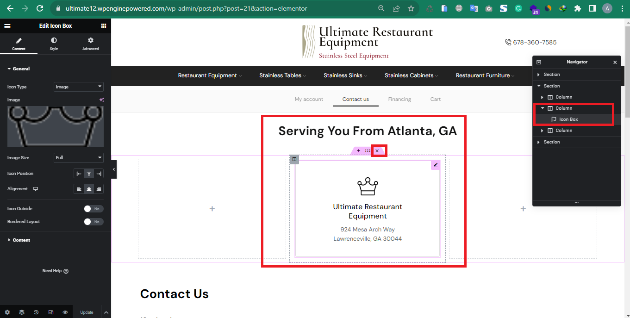Call phone number 678-360-7585
The image size is (630, 318).
[x=530, y=42]
